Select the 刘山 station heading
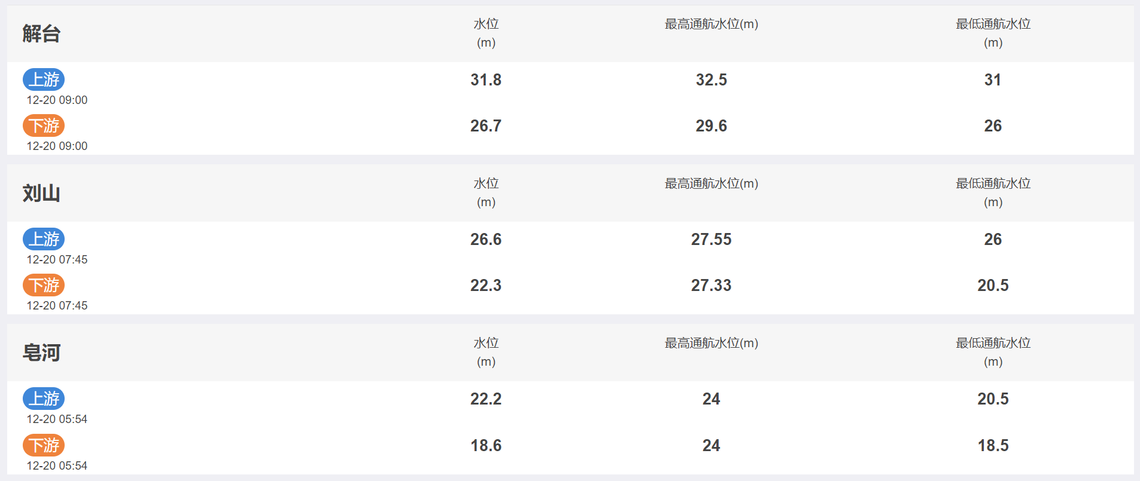This screenshot has width=1140, height=481. coord(41,193)
